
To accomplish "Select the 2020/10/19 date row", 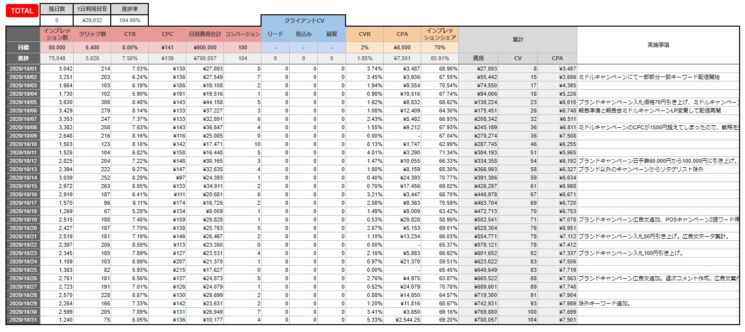I will pyautogui.click(x=23, y=220).
